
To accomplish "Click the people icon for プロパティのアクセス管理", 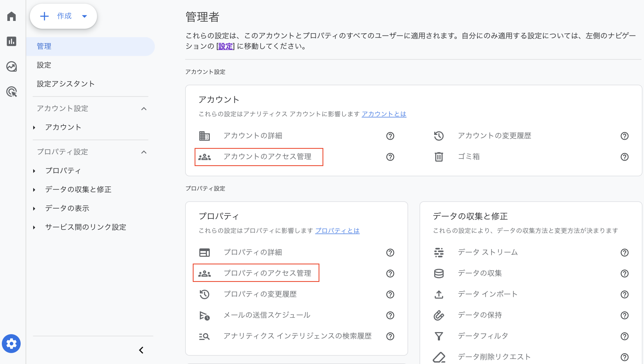I will (x=204, y=274).
